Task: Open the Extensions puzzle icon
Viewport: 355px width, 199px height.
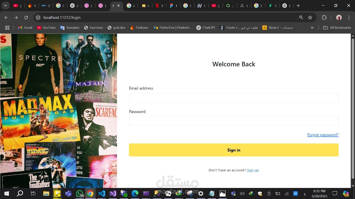Action: 324,17
